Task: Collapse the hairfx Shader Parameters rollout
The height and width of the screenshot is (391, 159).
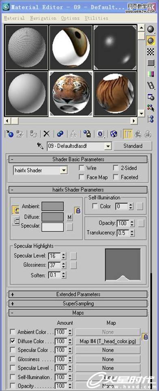Action: pos(78,190)
